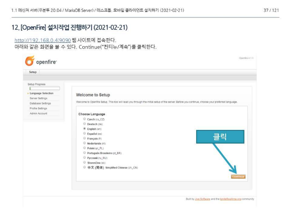This screenshot has width=291, height=218.
Task: Click Database Settings in setup sidebar
Action: pos(40,103)
